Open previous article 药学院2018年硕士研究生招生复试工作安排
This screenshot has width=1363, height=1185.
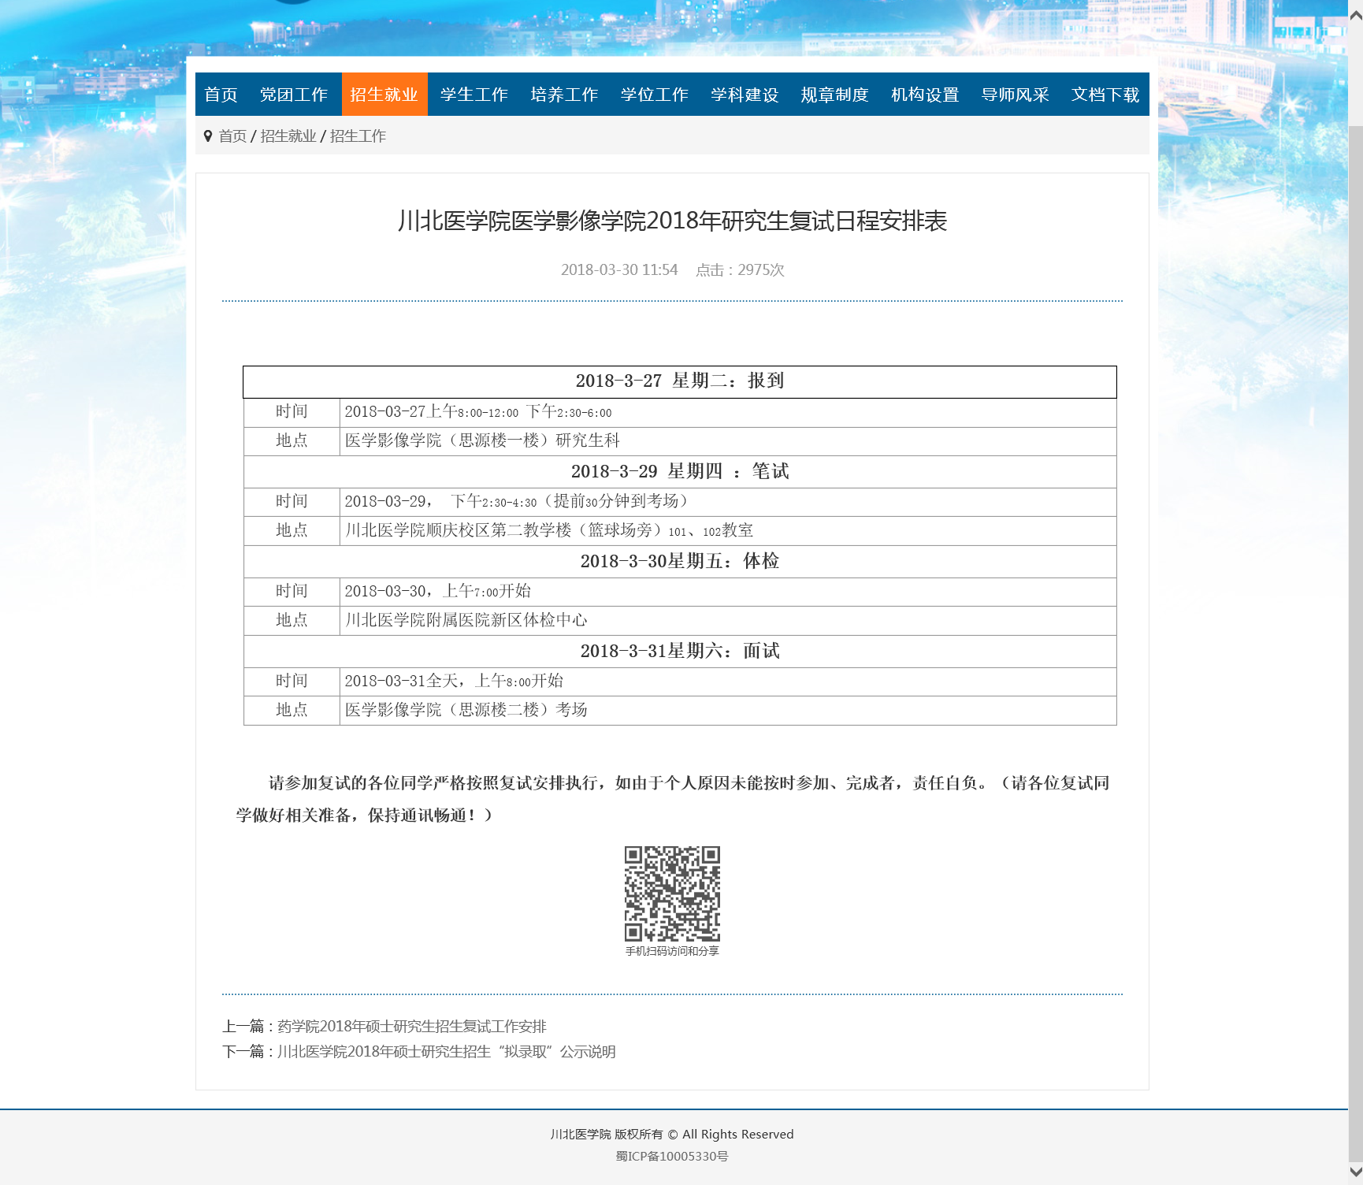[x=412, y=1026]
